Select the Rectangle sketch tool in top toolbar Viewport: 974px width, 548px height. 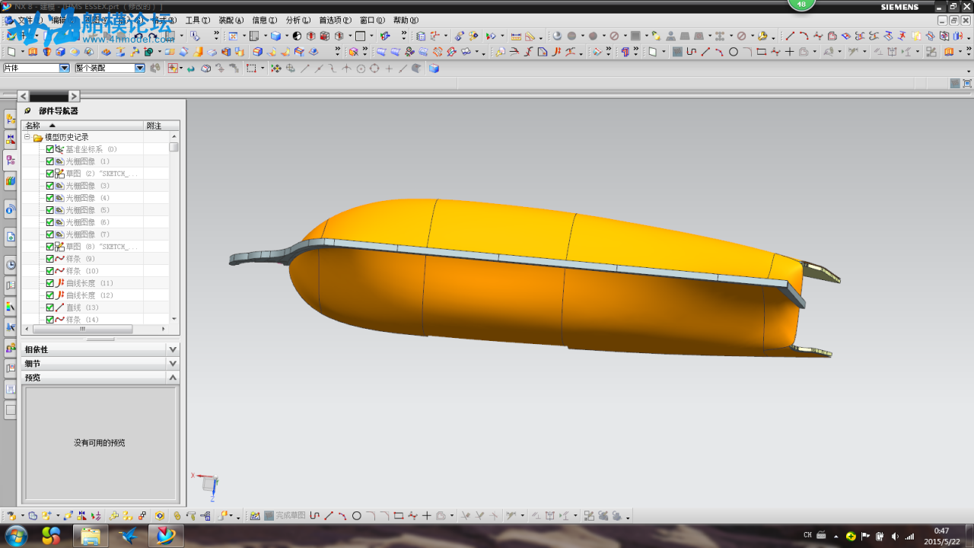[762, 52]
